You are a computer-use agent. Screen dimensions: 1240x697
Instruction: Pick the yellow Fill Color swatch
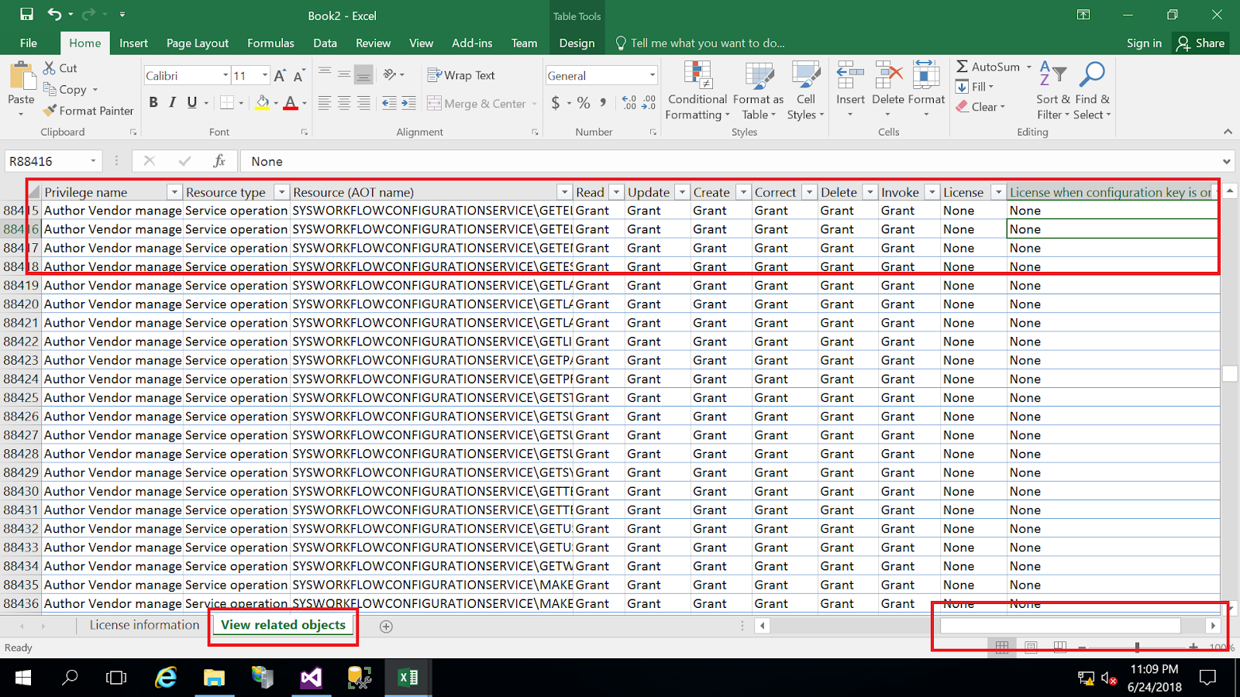263,103
